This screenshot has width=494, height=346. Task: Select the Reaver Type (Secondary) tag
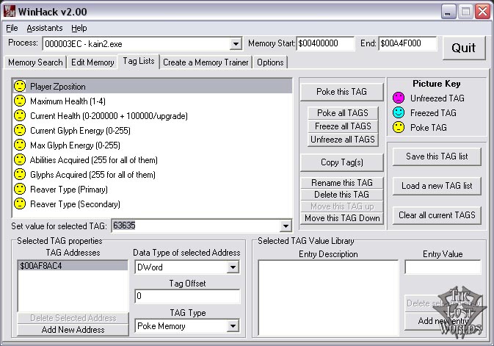[x=152, y=203]
